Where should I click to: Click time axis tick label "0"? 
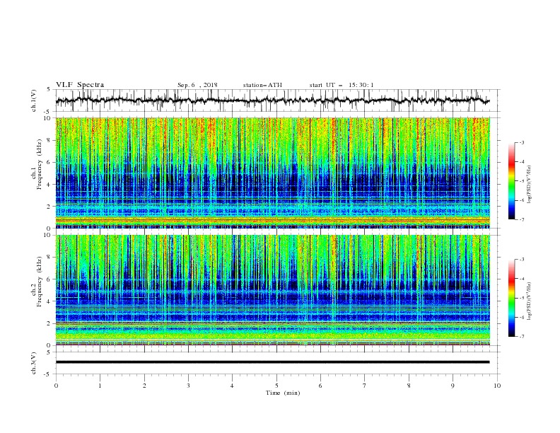[56, 386]
